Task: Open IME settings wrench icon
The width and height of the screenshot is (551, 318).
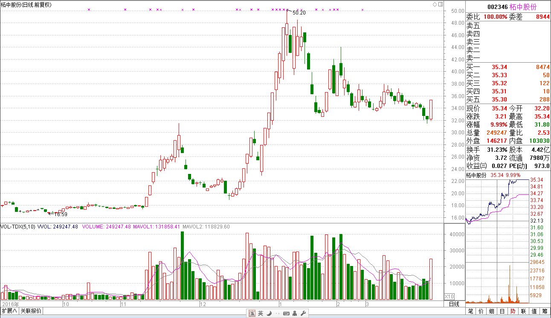Action: pos(303,313)
